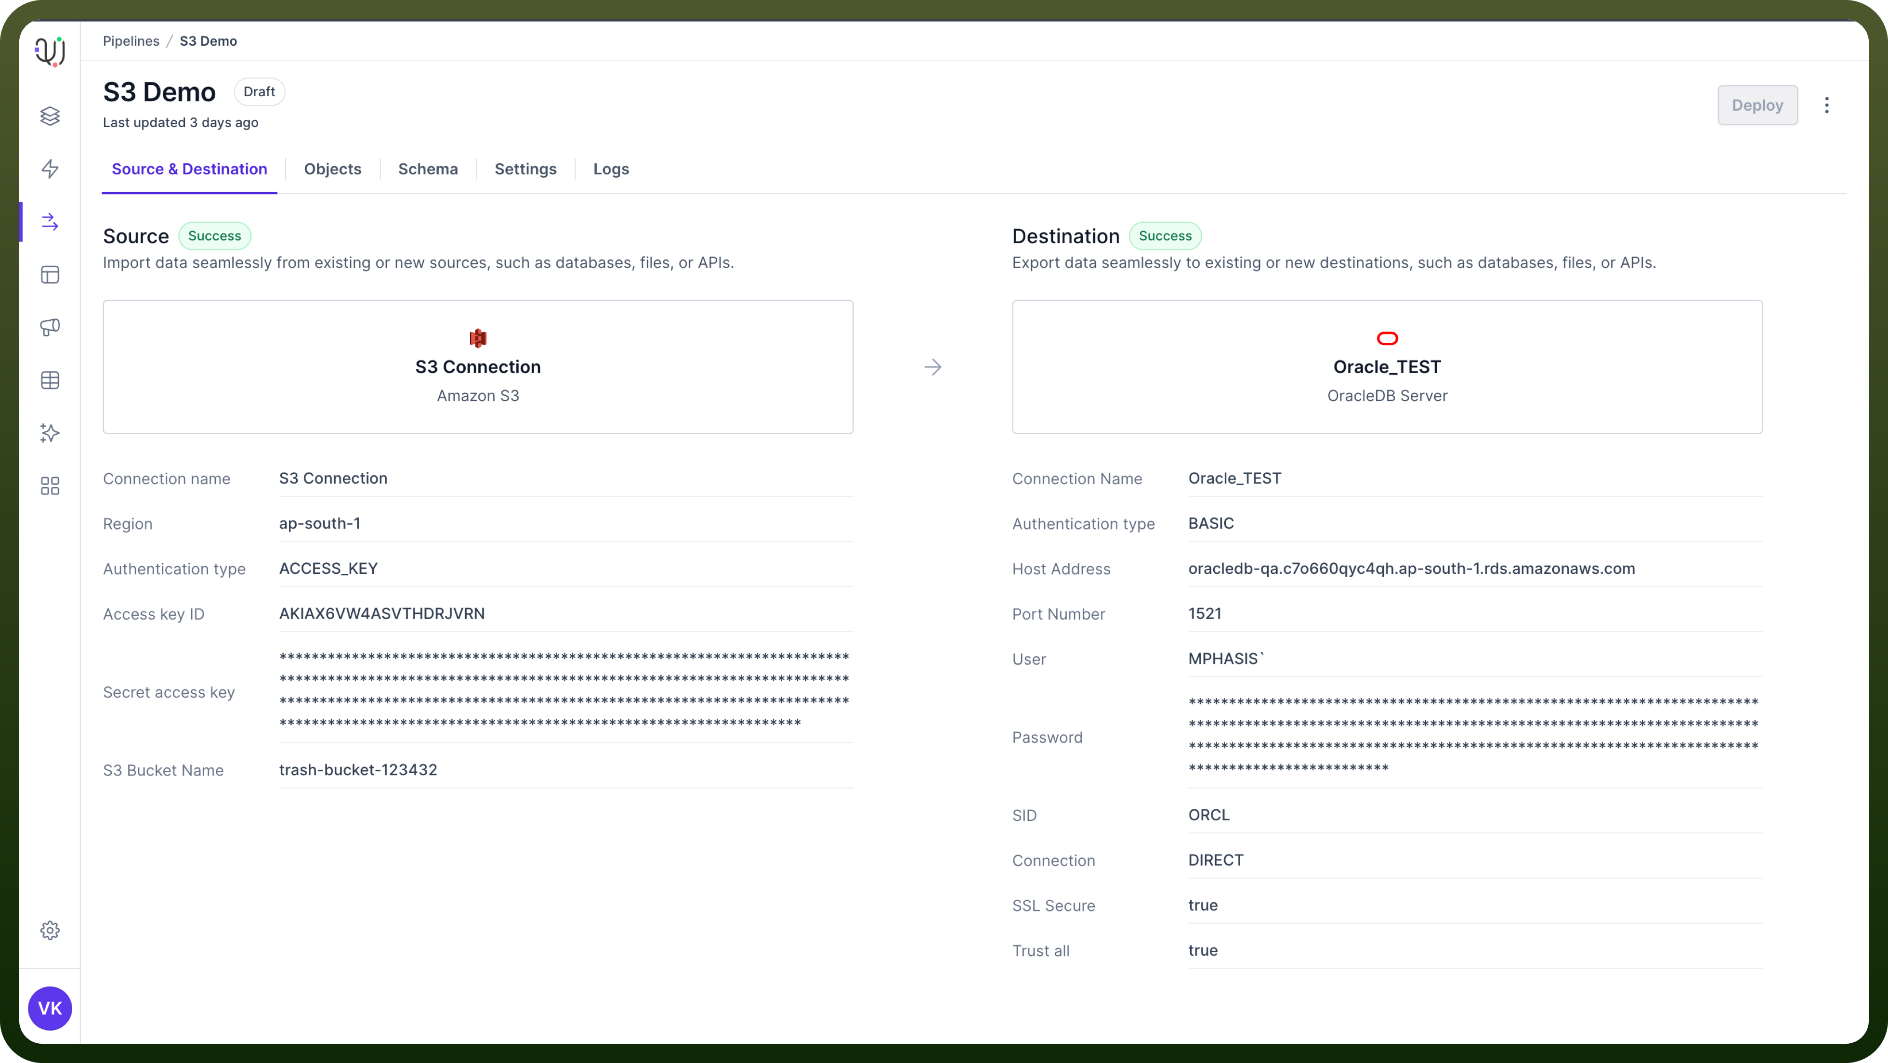The image size is (1888, 1063).
Task: Click the arrow between source and destination
Action: click(x=933, y=367)
